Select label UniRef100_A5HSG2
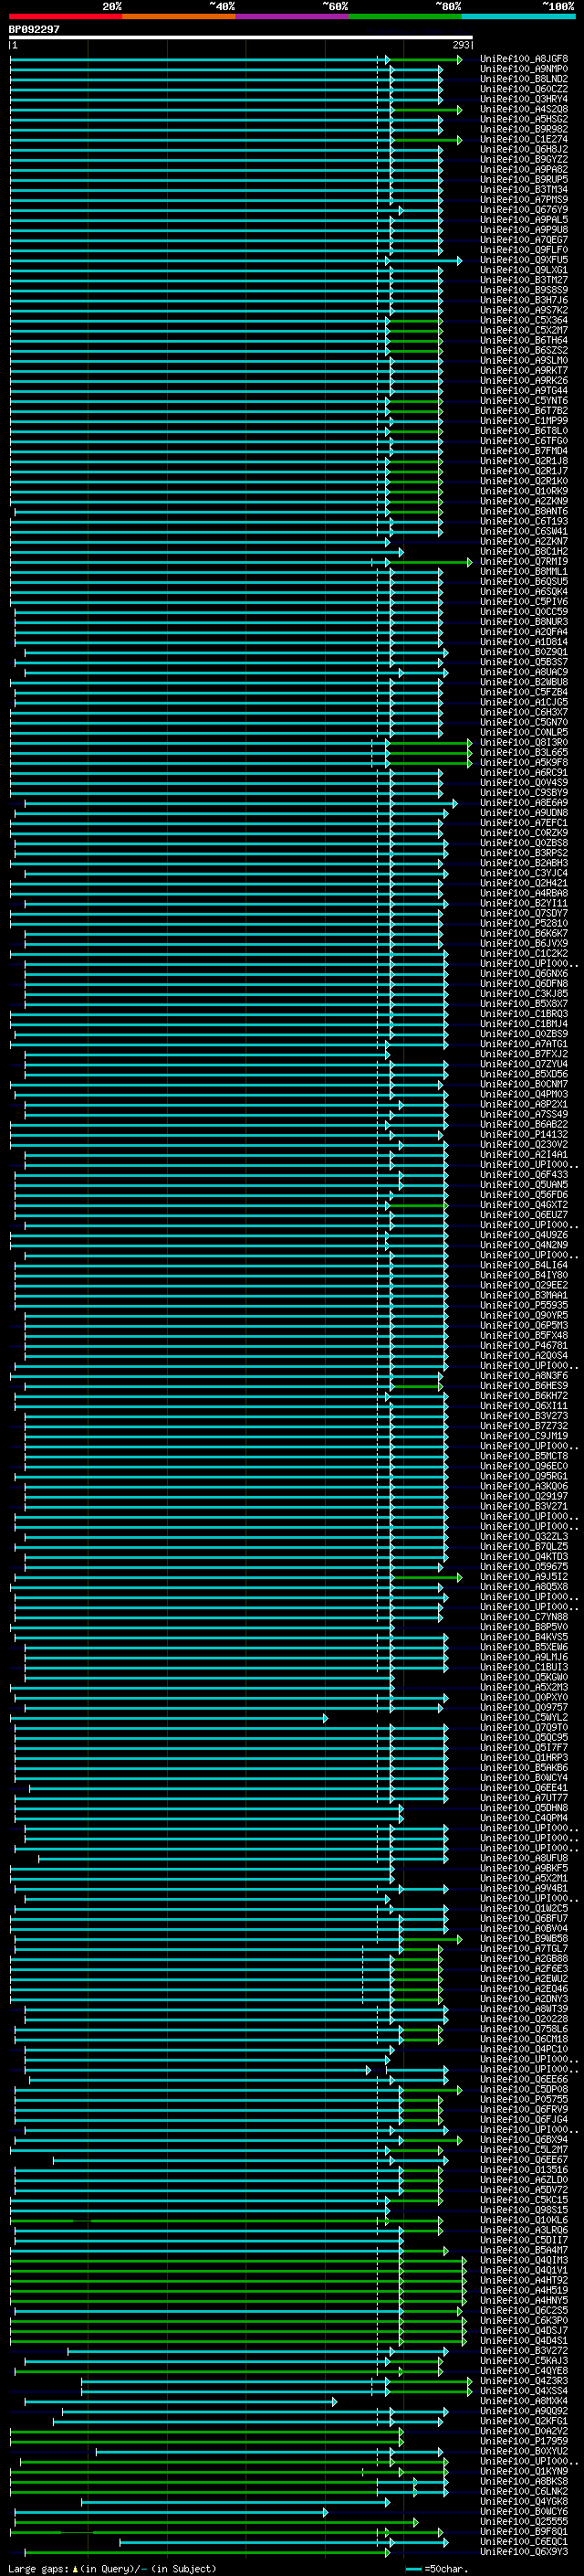Image resolution: width=584 pixels, height=2576 pixels. (x=524, y=119)
